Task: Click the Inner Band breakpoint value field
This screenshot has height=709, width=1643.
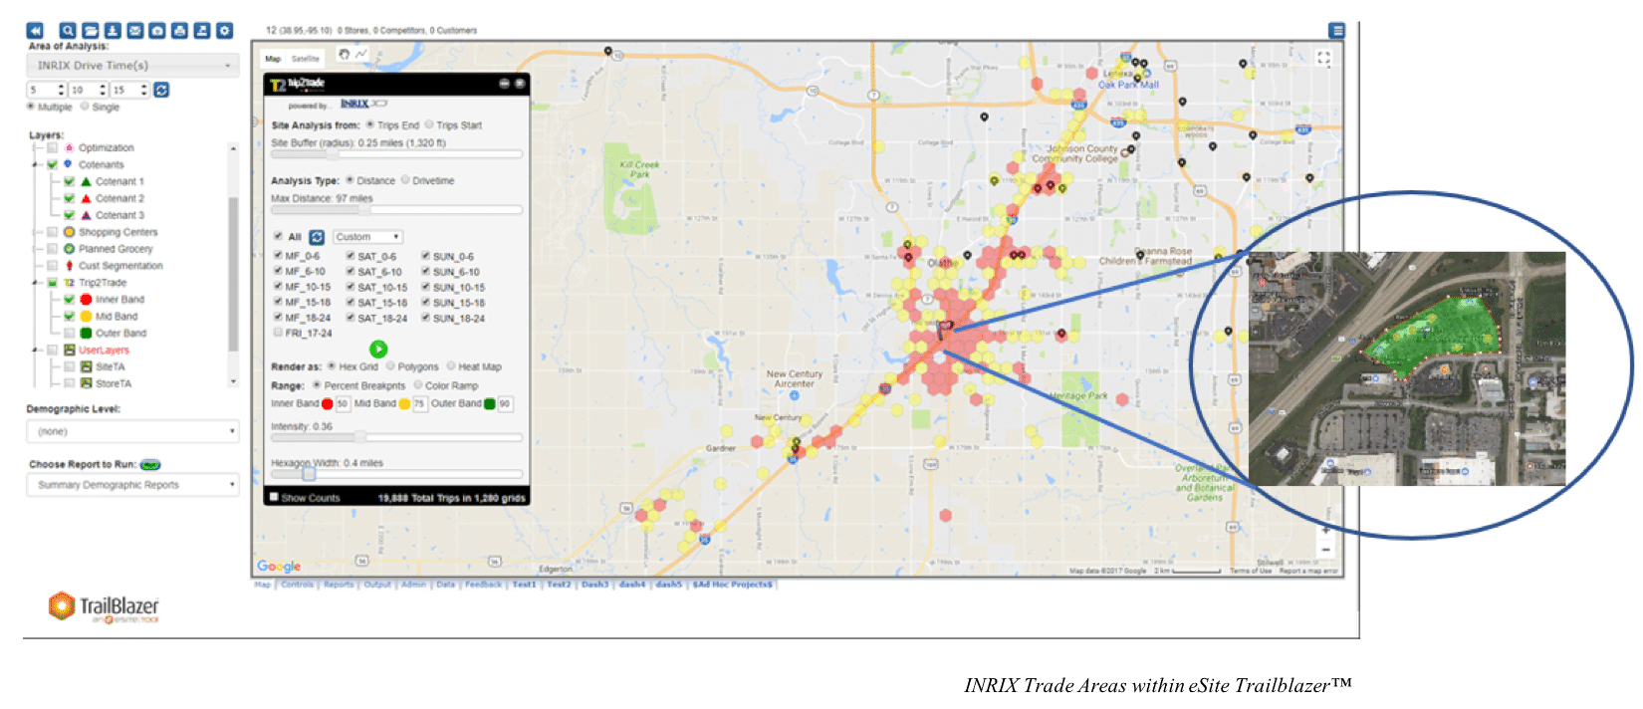Action: coord(343,403)
